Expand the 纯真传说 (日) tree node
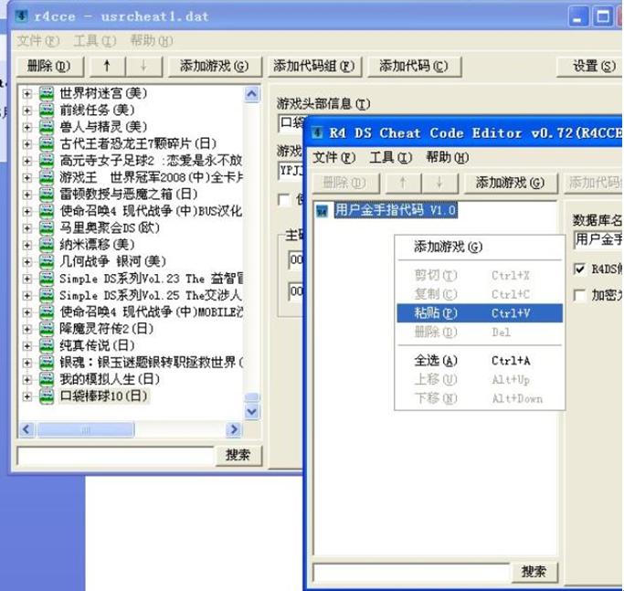The image size is (624, 591). click(x=27, y=346)
